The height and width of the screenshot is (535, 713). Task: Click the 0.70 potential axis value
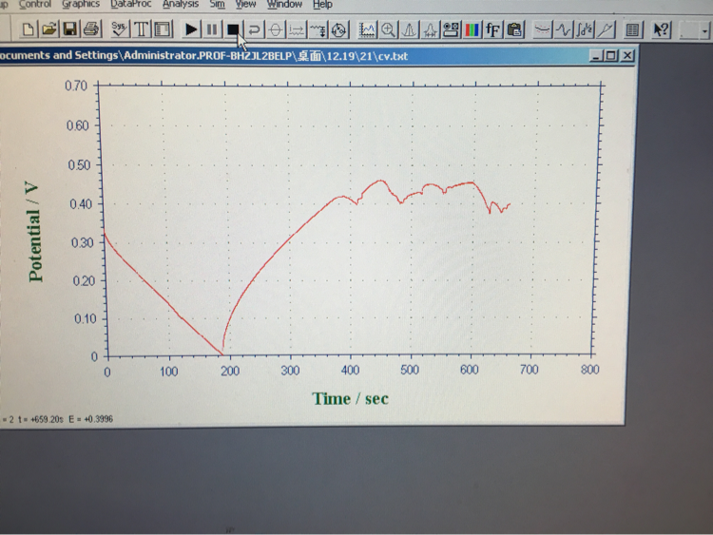76,86
